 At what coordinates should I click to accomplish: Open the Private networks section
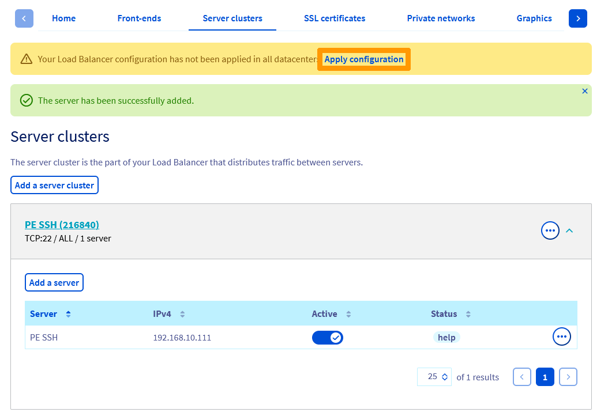441,18
